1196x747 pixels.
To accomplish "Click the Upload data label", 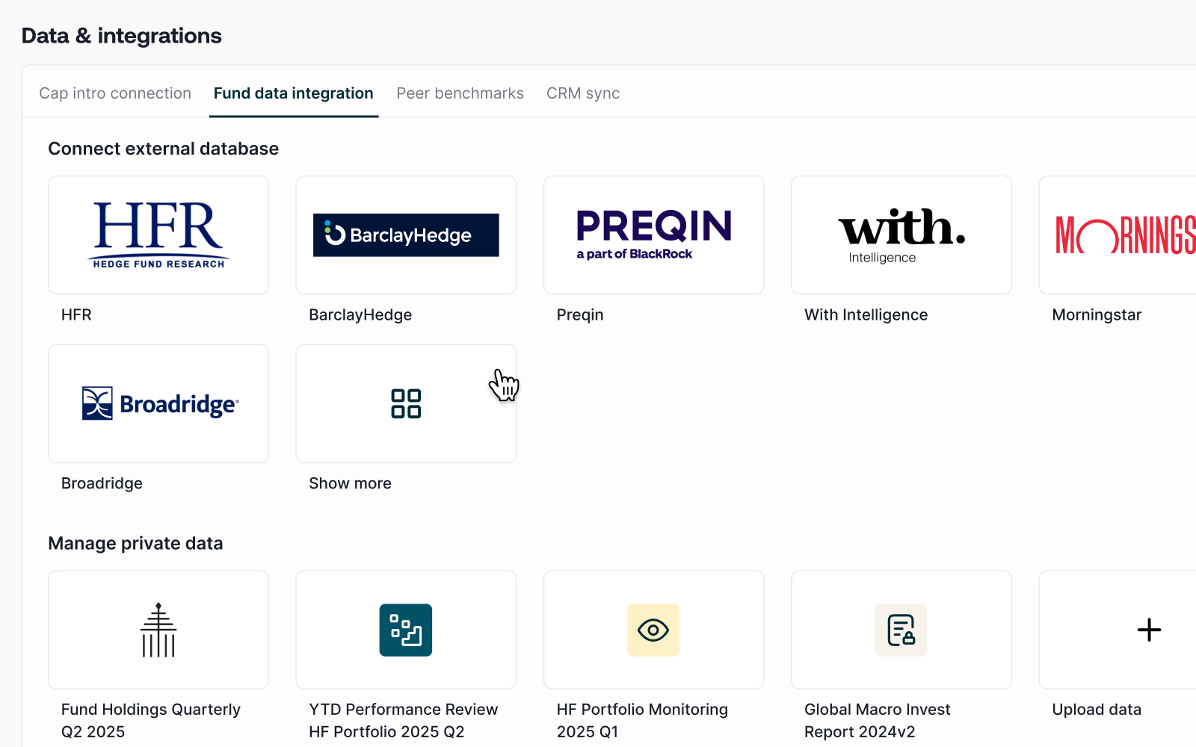I will pos(1097,710).
